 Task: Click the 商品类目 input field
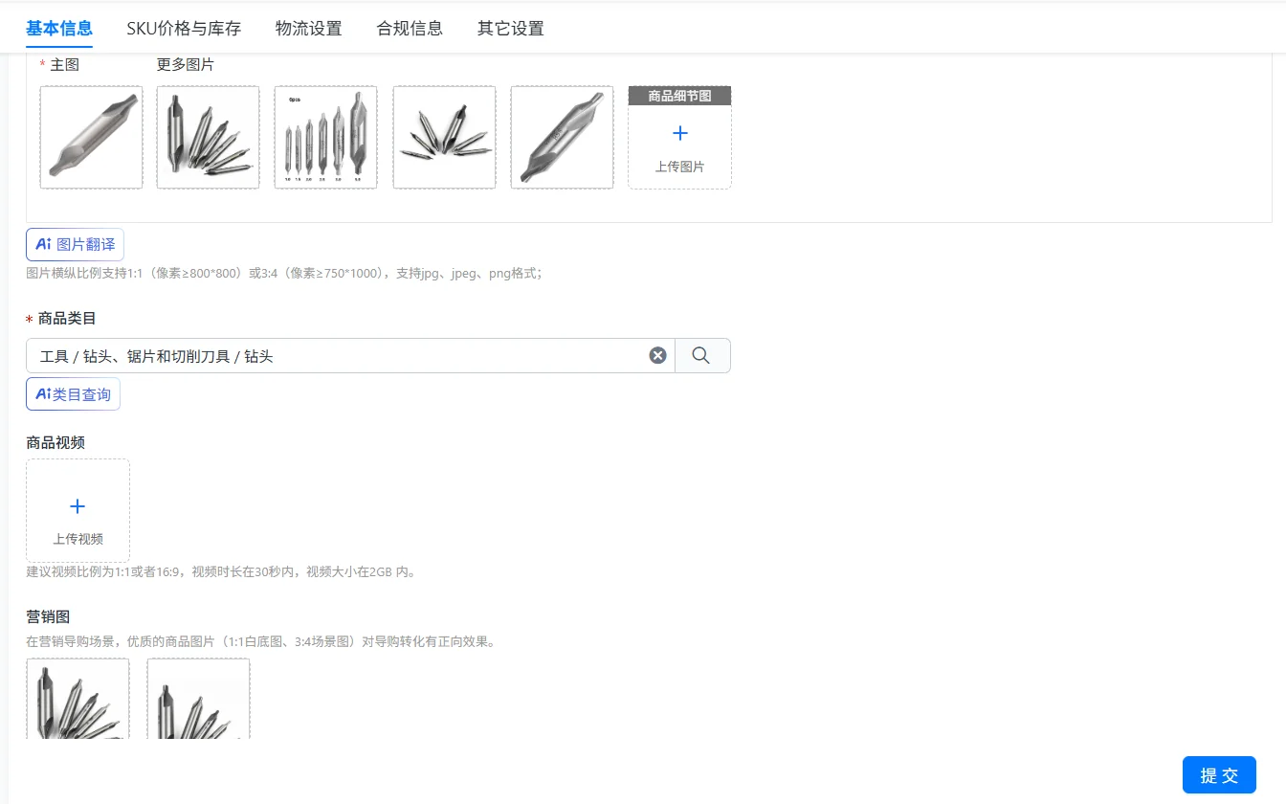pos(350,355)
